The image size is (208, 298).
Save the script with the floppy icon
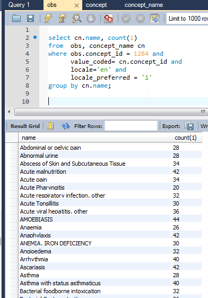coord(30,19)
